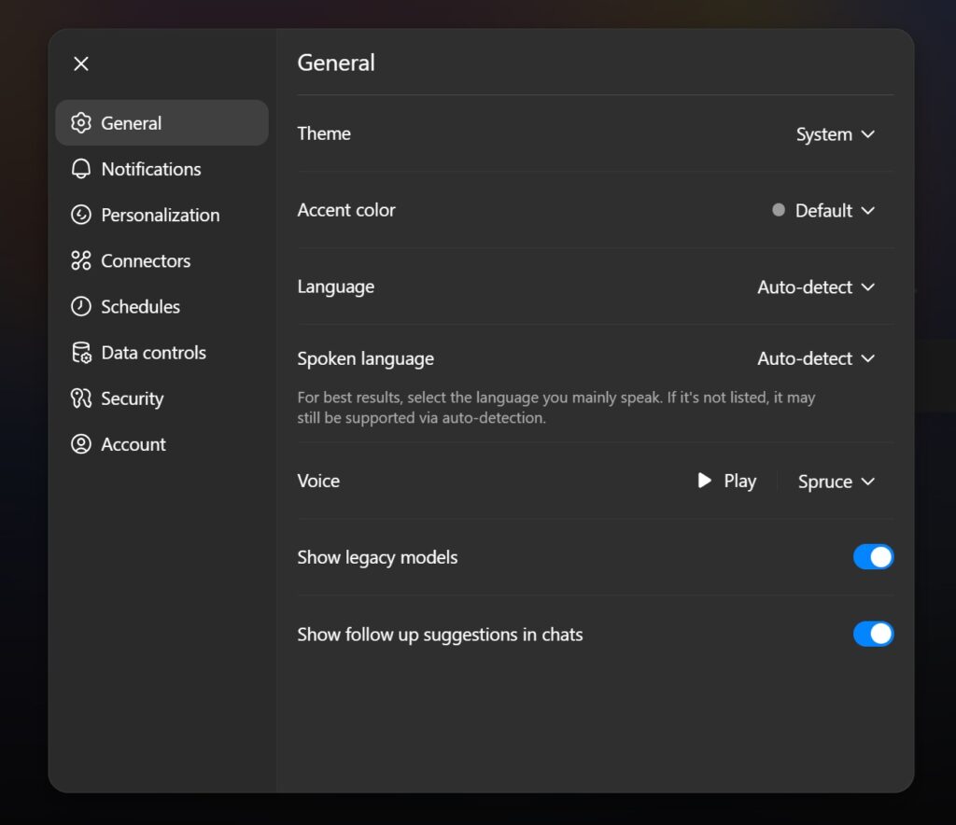Open the Theme dropdown set to System
Image resolution: width=956 pixels, height=825 pixels.
point(835,134)
